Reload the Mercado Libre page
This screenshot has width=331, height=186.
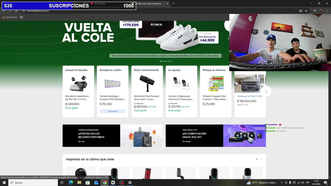pos(16,11)
